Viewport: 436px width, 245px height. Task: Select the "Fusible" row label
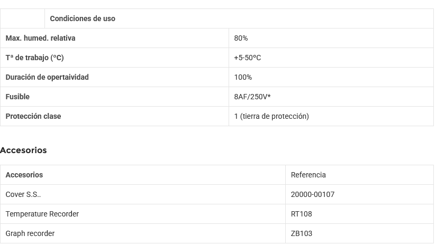17,97
